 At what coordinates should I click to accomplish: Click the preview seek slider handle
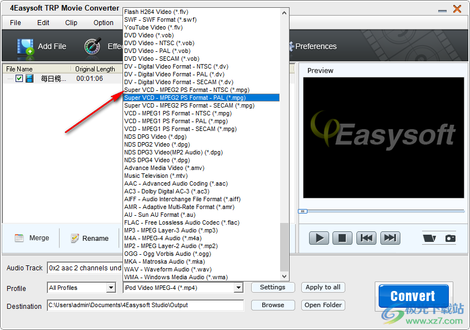302,211
